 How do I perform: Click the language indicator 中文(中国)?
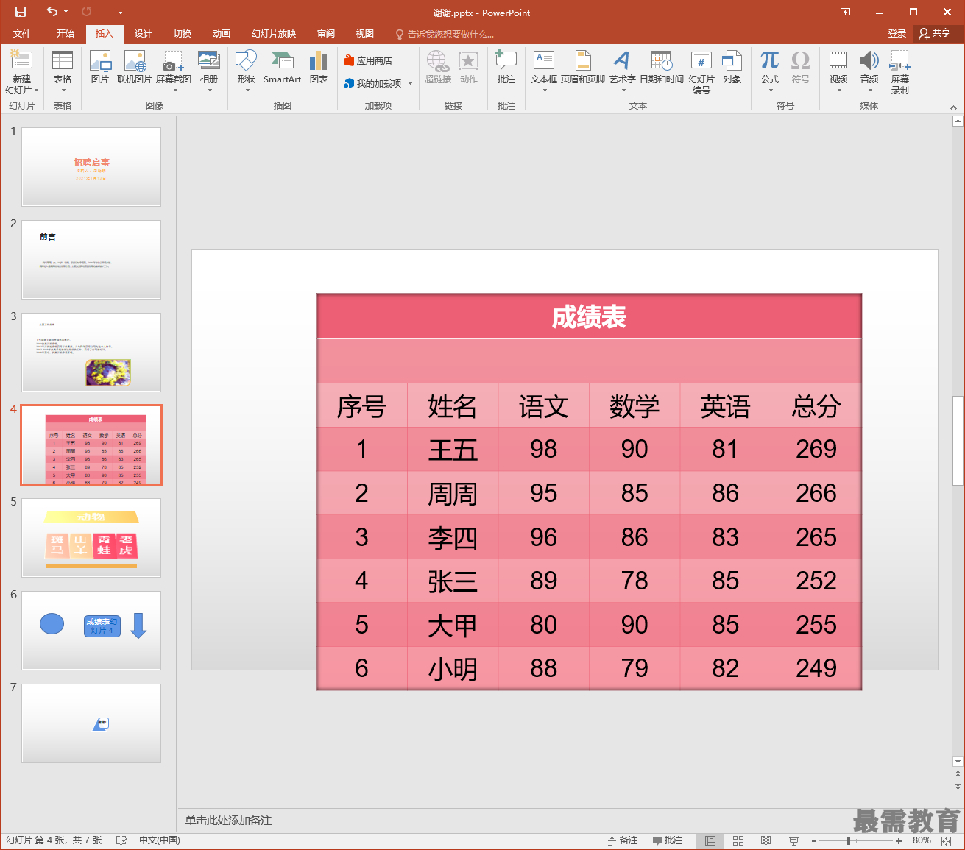point(160,840)
